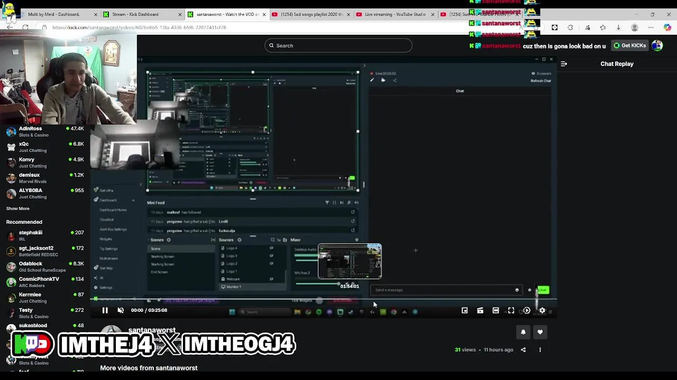
Task: Select CosmicPhonkTV recommended channel
Action: click(x=45, y=282)
